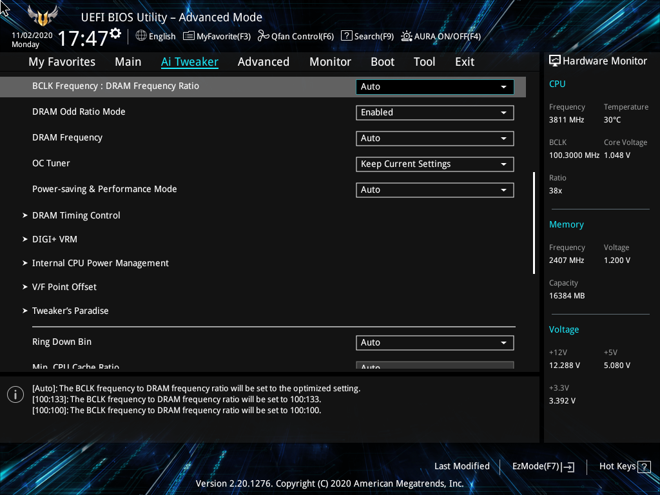
Task: Click the EzMode exit arrow icon
Action: click(x=568, y=467)
